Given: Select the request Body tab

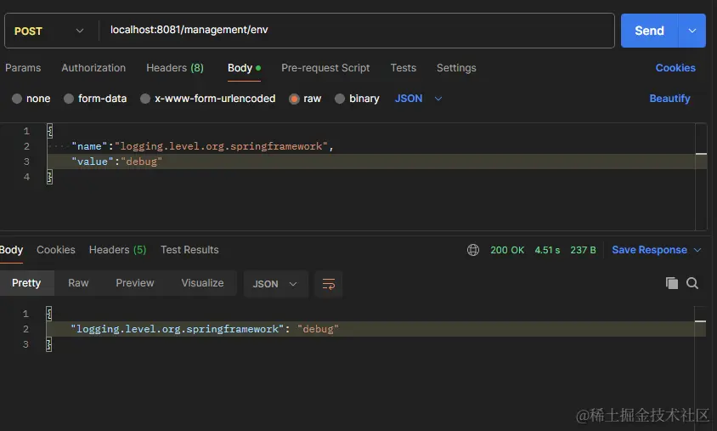Looking at the screenshot, I should click(x=244, y=68).
